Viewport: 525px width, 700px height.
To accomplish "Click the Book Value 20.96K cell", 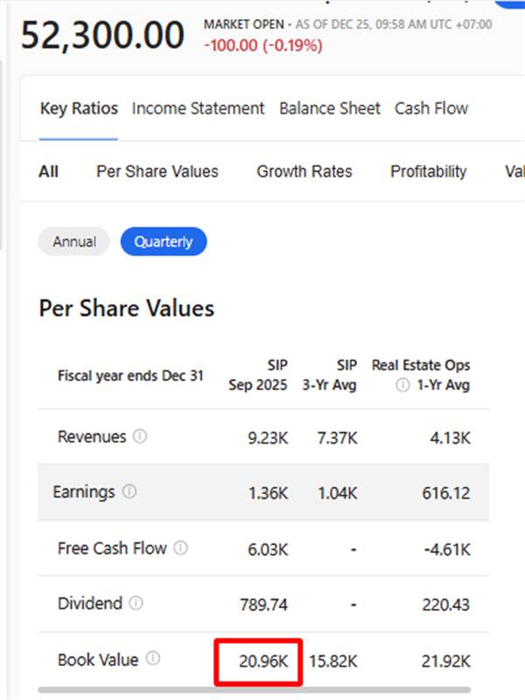I will (259, 660).
